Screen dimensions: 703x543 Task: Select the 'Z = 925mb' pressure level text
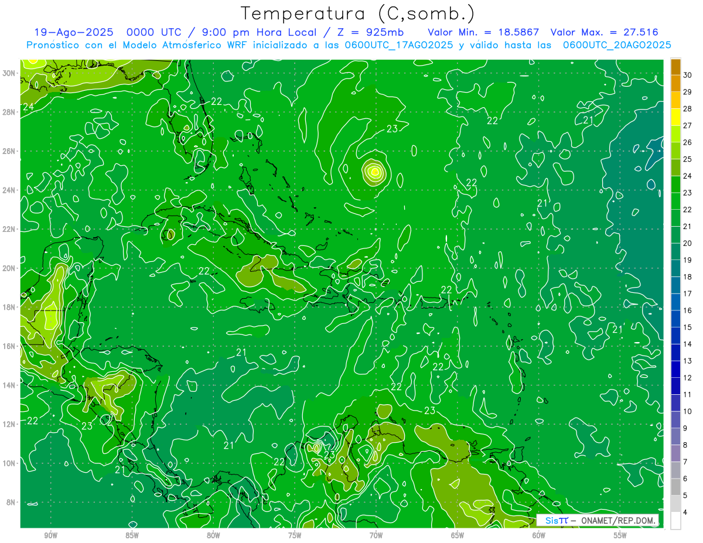click(370, 32)
